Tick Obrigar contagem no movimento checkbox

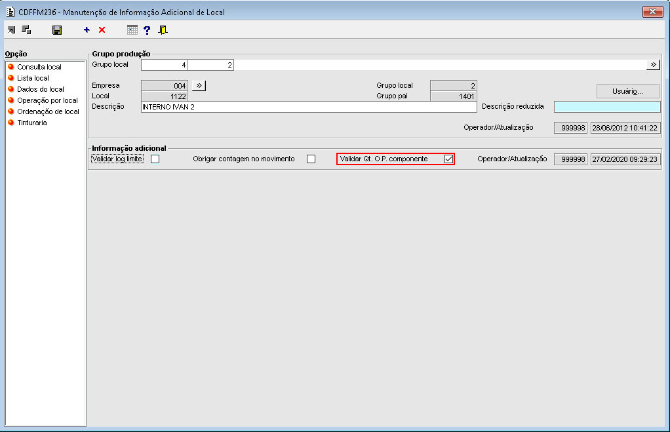(x=311, y=159)
